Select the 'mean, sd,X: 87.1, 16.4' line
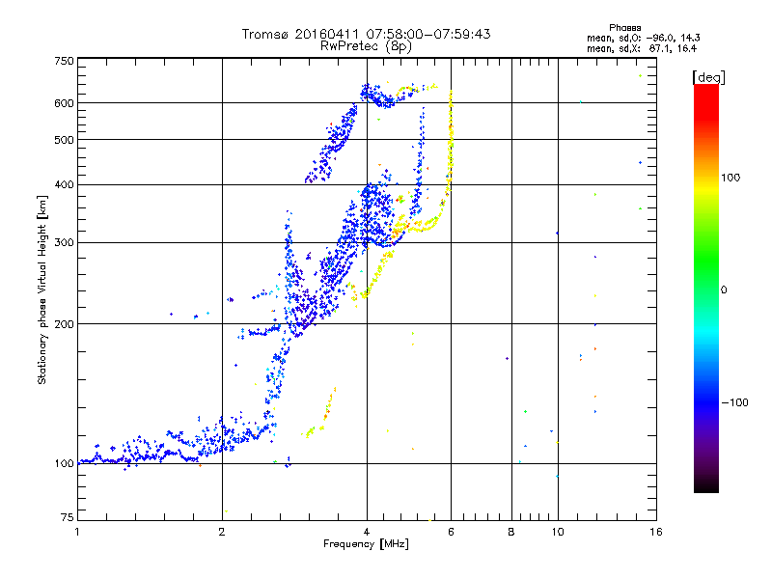 pos(642,48)
